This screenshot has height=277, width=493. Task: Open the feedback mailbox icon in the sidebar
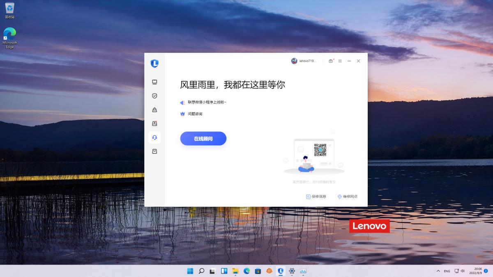coord(154,151)
